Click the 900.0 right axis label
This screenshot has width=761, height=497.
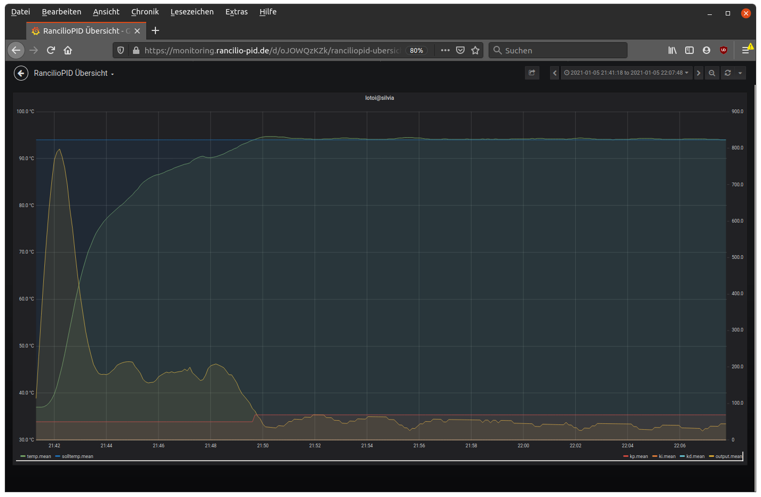738,112
